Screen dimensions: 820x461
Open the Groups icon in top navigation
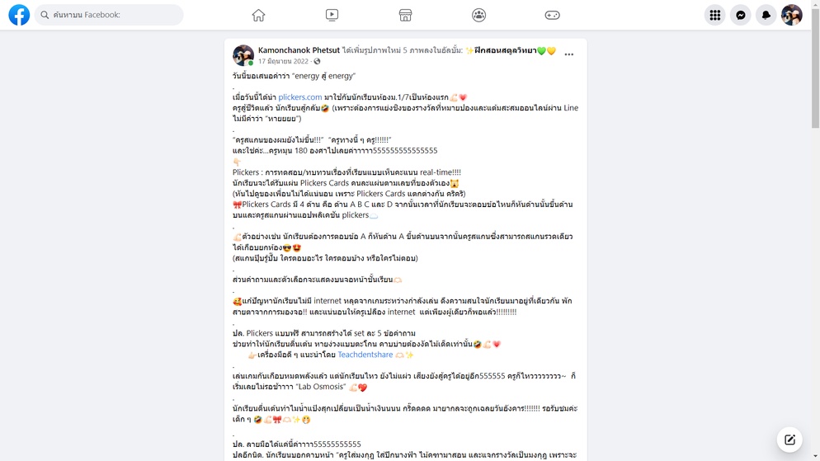pos(478,15)
